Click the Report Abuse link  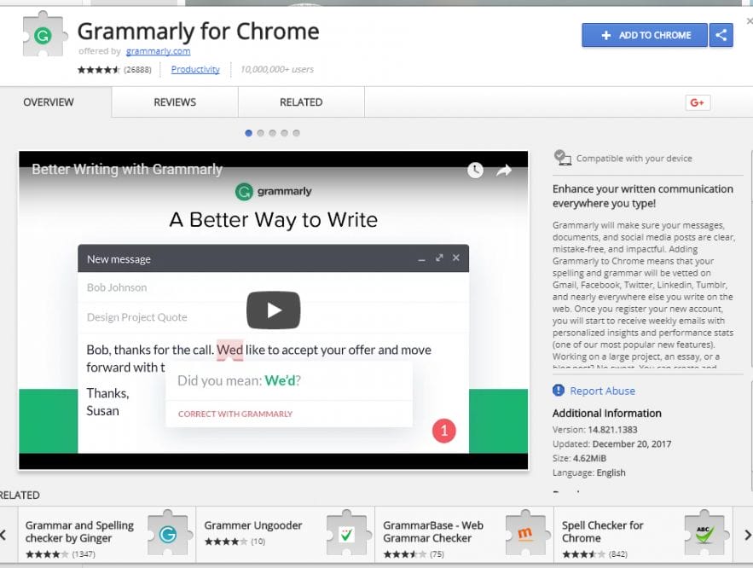tap(601, 390)
